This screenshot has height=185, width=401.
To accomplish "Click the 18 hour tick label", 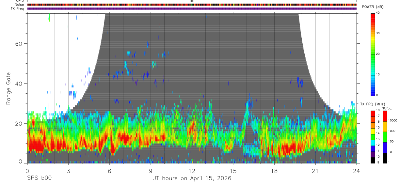I will coord(274,171).
